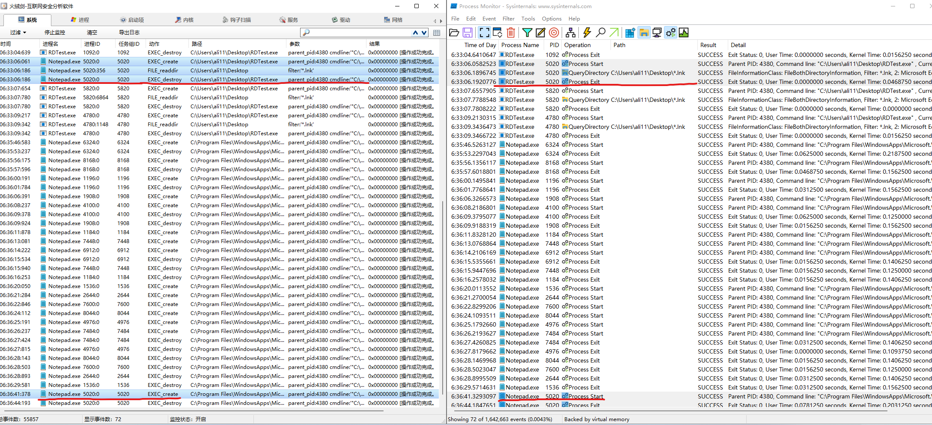Click the lightning bolt Process Activity icon
This screenshot has height=425, width=932.
[x=587, y=33]
